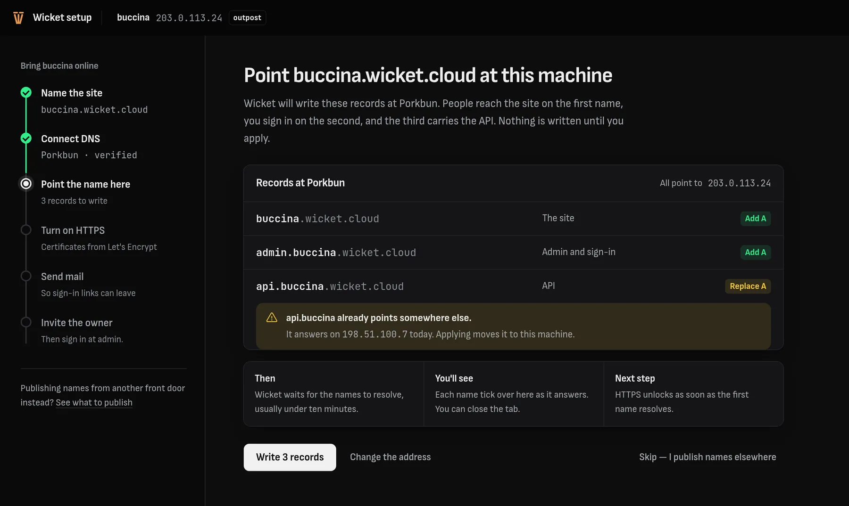This screenshot has height=506, width=849.
Task: Click the main page heading about buccina.wicket.cloud
Action: pos(428,75)
